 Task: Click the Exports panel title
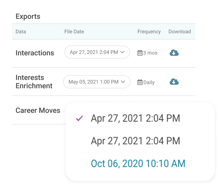(28, 16)
